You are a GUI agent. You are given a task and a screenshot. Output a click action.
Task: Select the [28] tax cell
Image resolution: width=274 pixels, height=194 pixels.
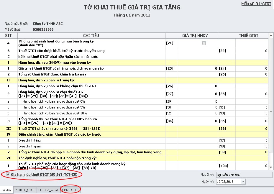pos(252,94)
